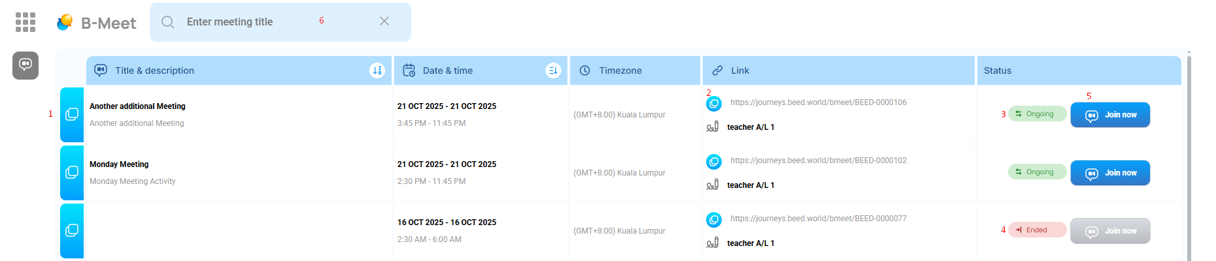Sort meetings by date and time
The width and height of the screenshot is (1216, 261).
[553, 70]
